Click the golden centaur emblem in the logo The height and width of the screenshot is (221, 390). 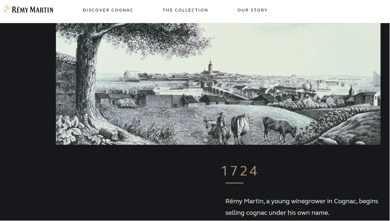click(7, 9)
